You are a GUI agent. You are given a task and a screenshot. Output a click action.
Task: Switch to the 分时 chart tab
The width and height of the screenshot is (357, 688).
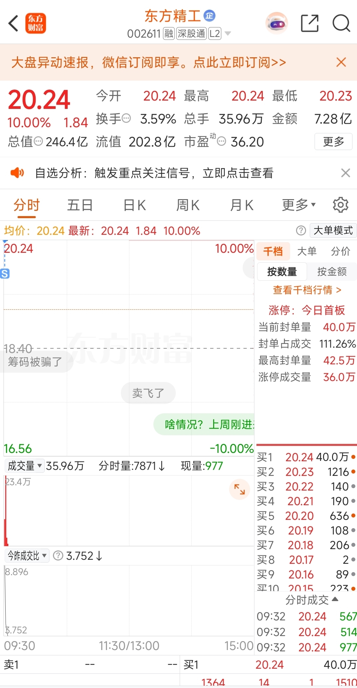pyautogui.click(x=27, y=205)
